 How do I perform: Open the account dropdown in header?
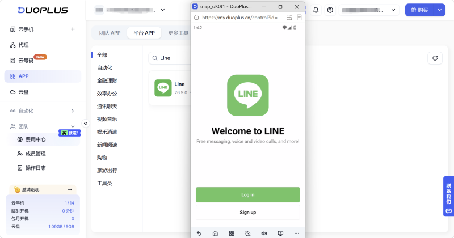[369, 10]
